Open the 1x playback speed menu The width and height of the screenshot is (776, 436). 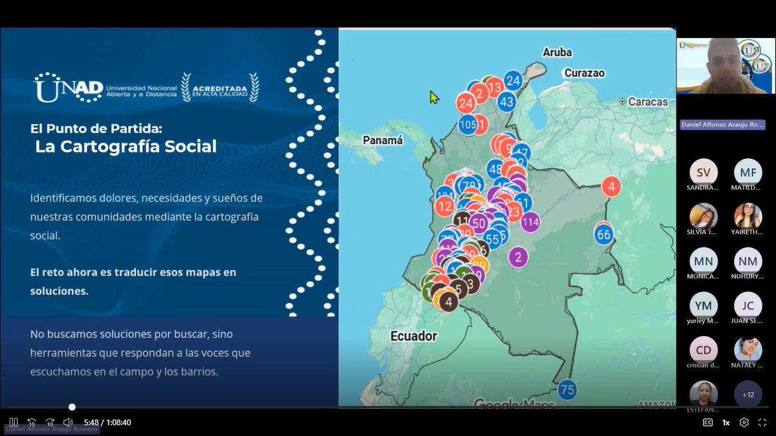726,422
